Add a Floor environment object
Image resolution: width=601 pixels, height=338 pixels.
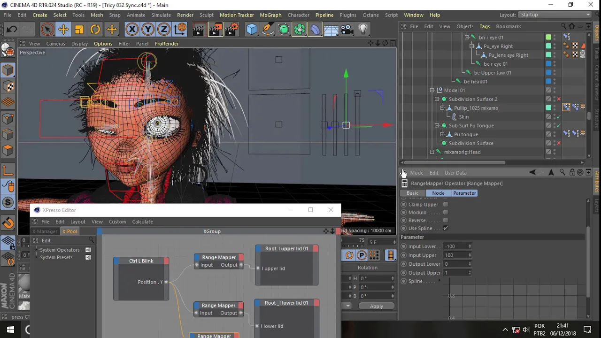pos(331,30)
